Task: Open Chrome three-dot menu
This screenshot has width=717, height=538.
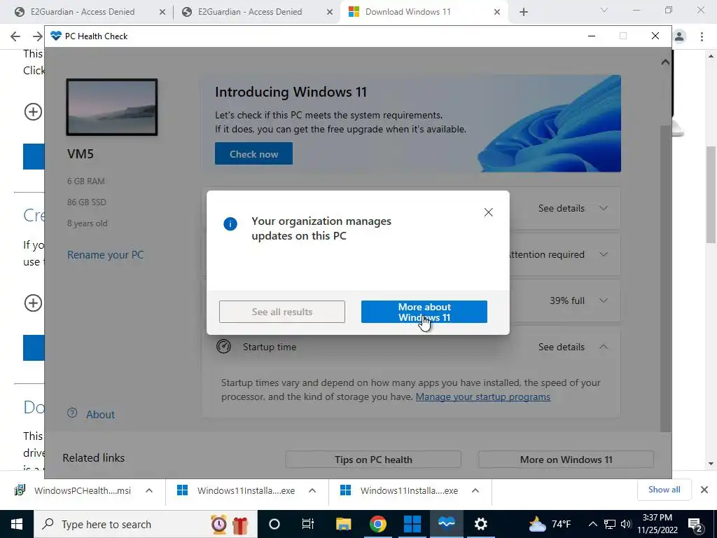Action: tap(702, 36)
